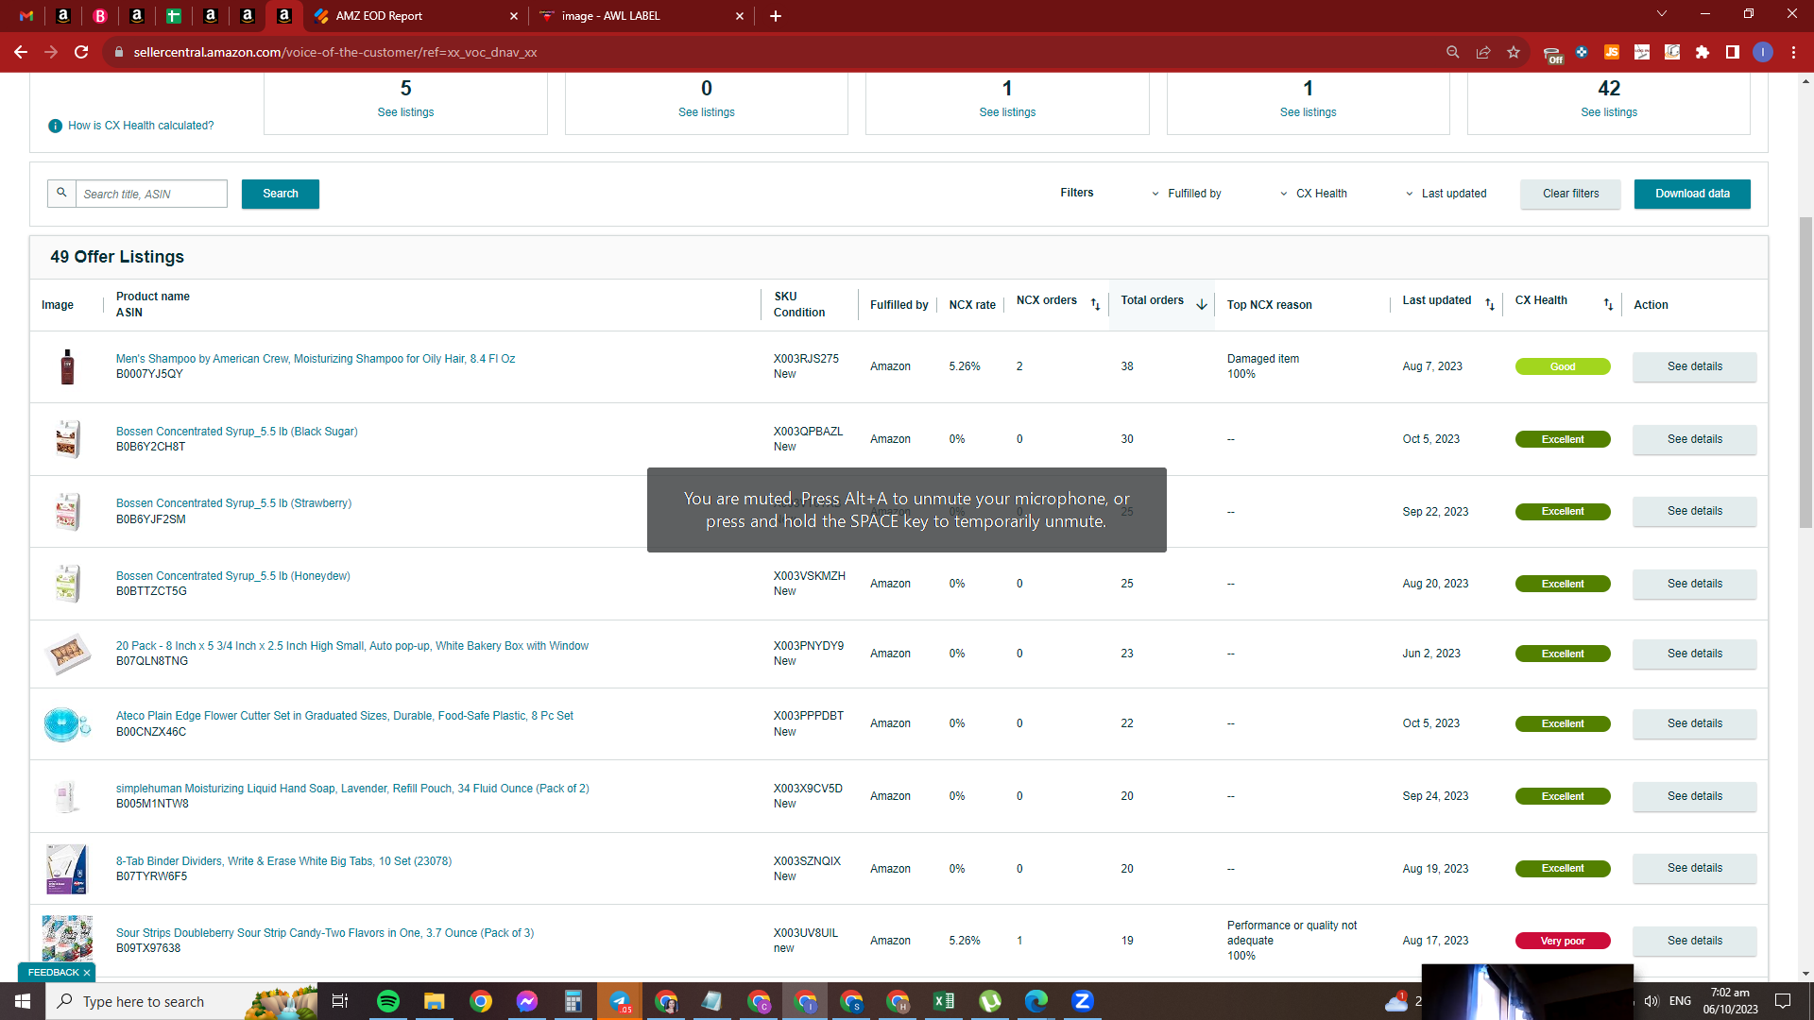Open Task View from the taskbar
Image resolution: width=1814 pixels, height=1020 pixels.
click(x=340, y=1001)
